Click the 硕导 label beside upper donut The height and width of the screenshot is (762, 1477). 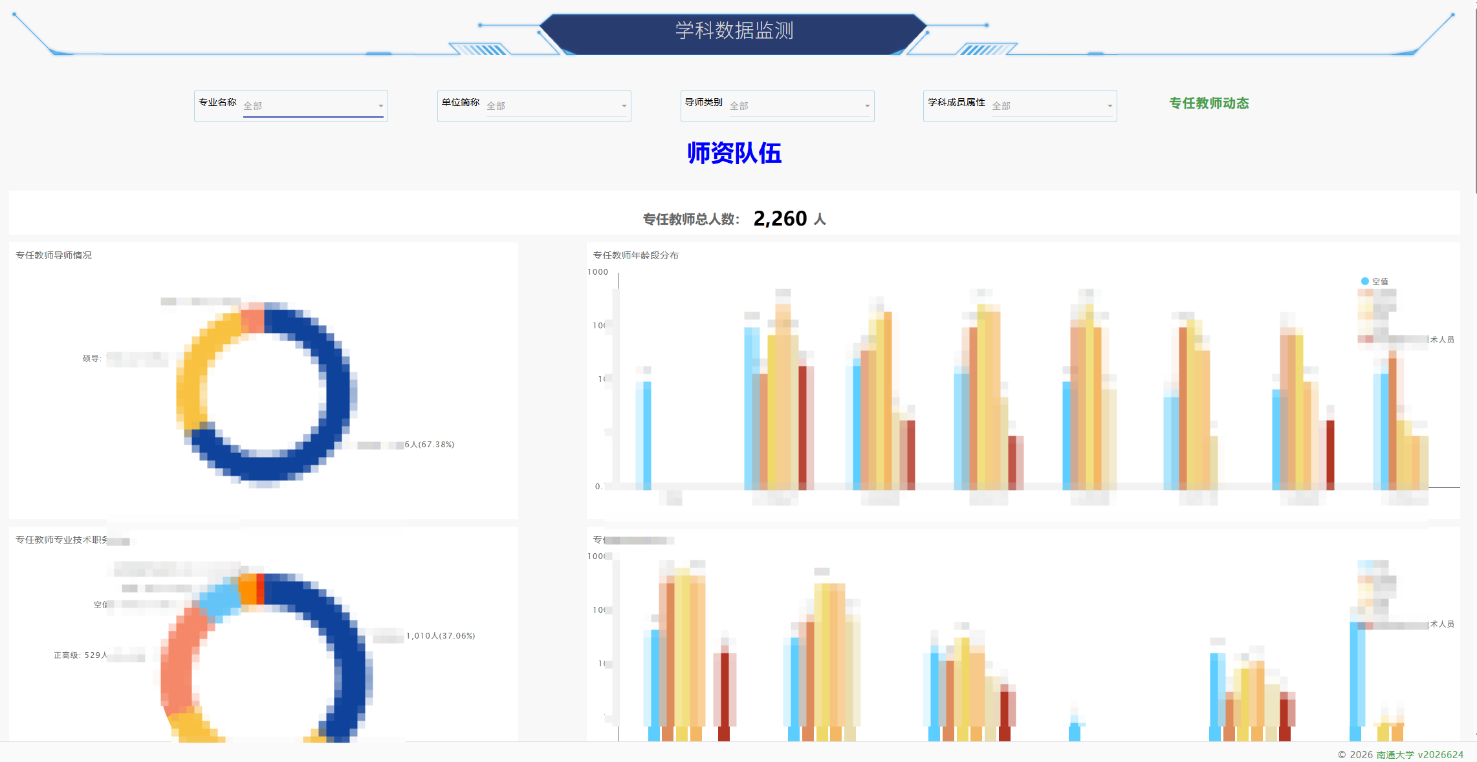93,359
